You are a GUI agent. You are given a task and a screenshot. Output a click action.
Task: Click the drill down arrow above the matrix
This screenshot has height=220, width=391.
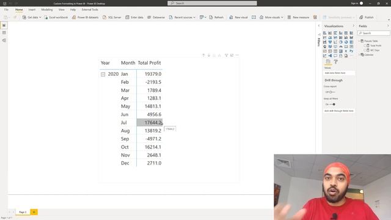(209, 55)
